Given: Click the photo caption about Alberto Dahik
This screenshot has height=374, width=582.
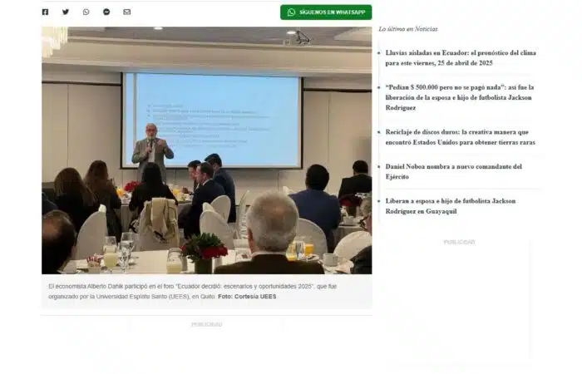Looking at the screenshot, I should 192,291.
